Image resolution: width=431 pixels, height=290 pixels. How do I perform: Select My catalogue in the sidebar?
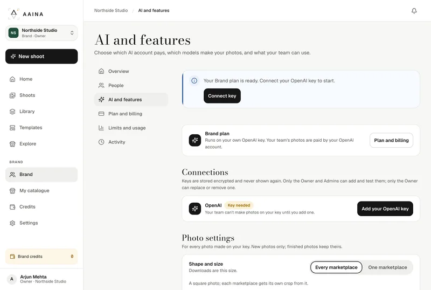[41, 191]
